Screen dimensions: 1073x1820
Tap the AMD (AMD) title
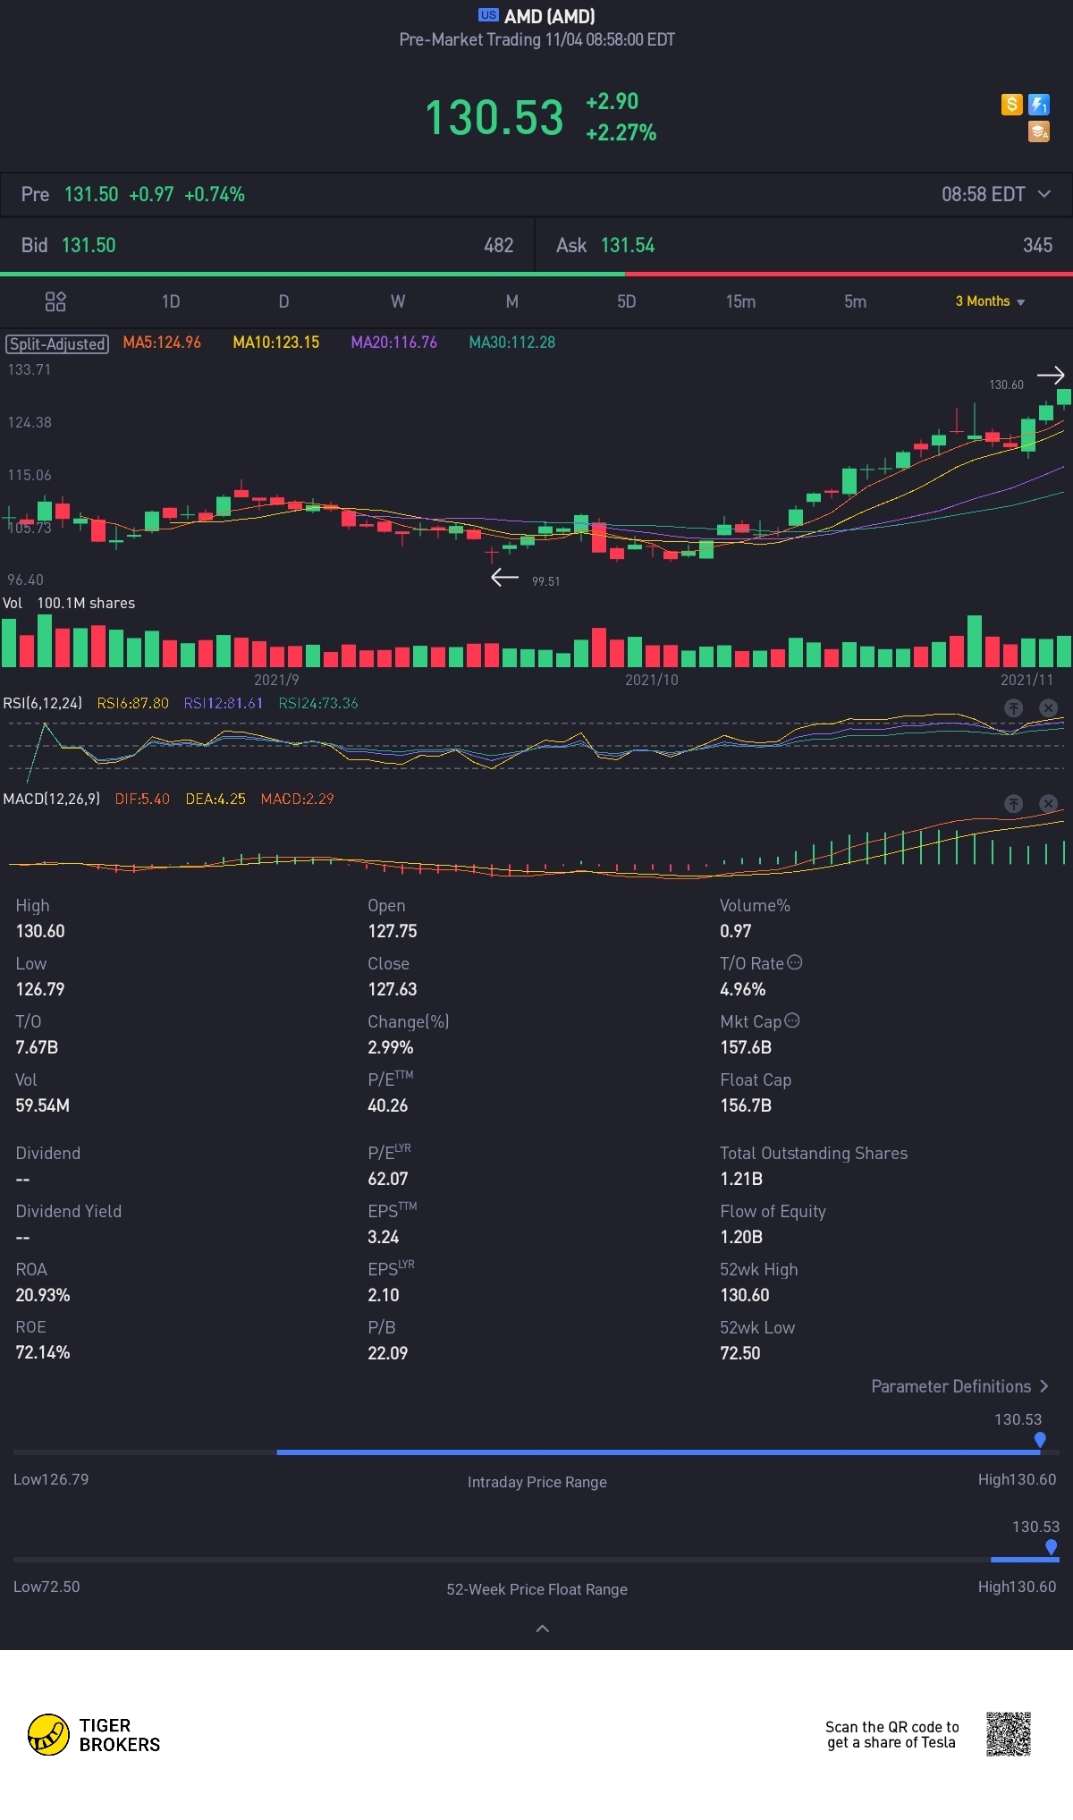[549, 16]
